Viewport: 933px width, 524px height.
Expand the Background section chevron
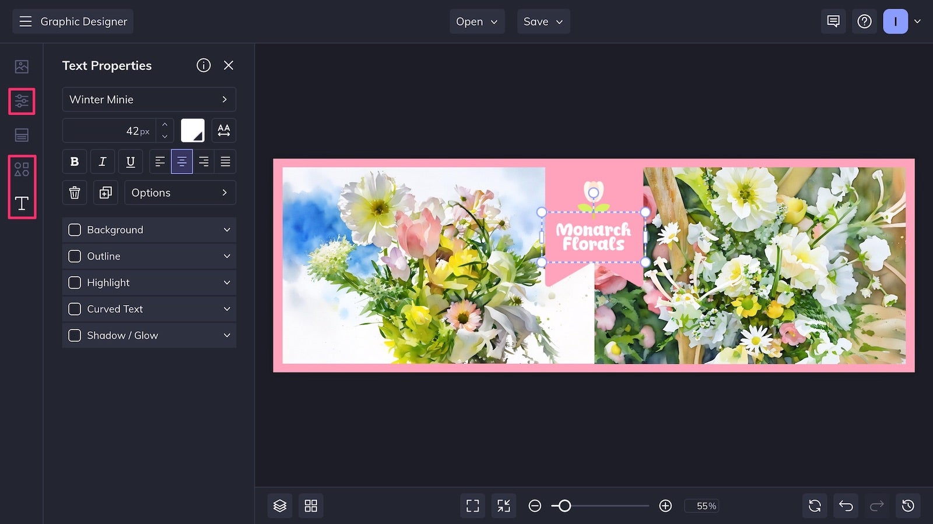click(227, 230)
